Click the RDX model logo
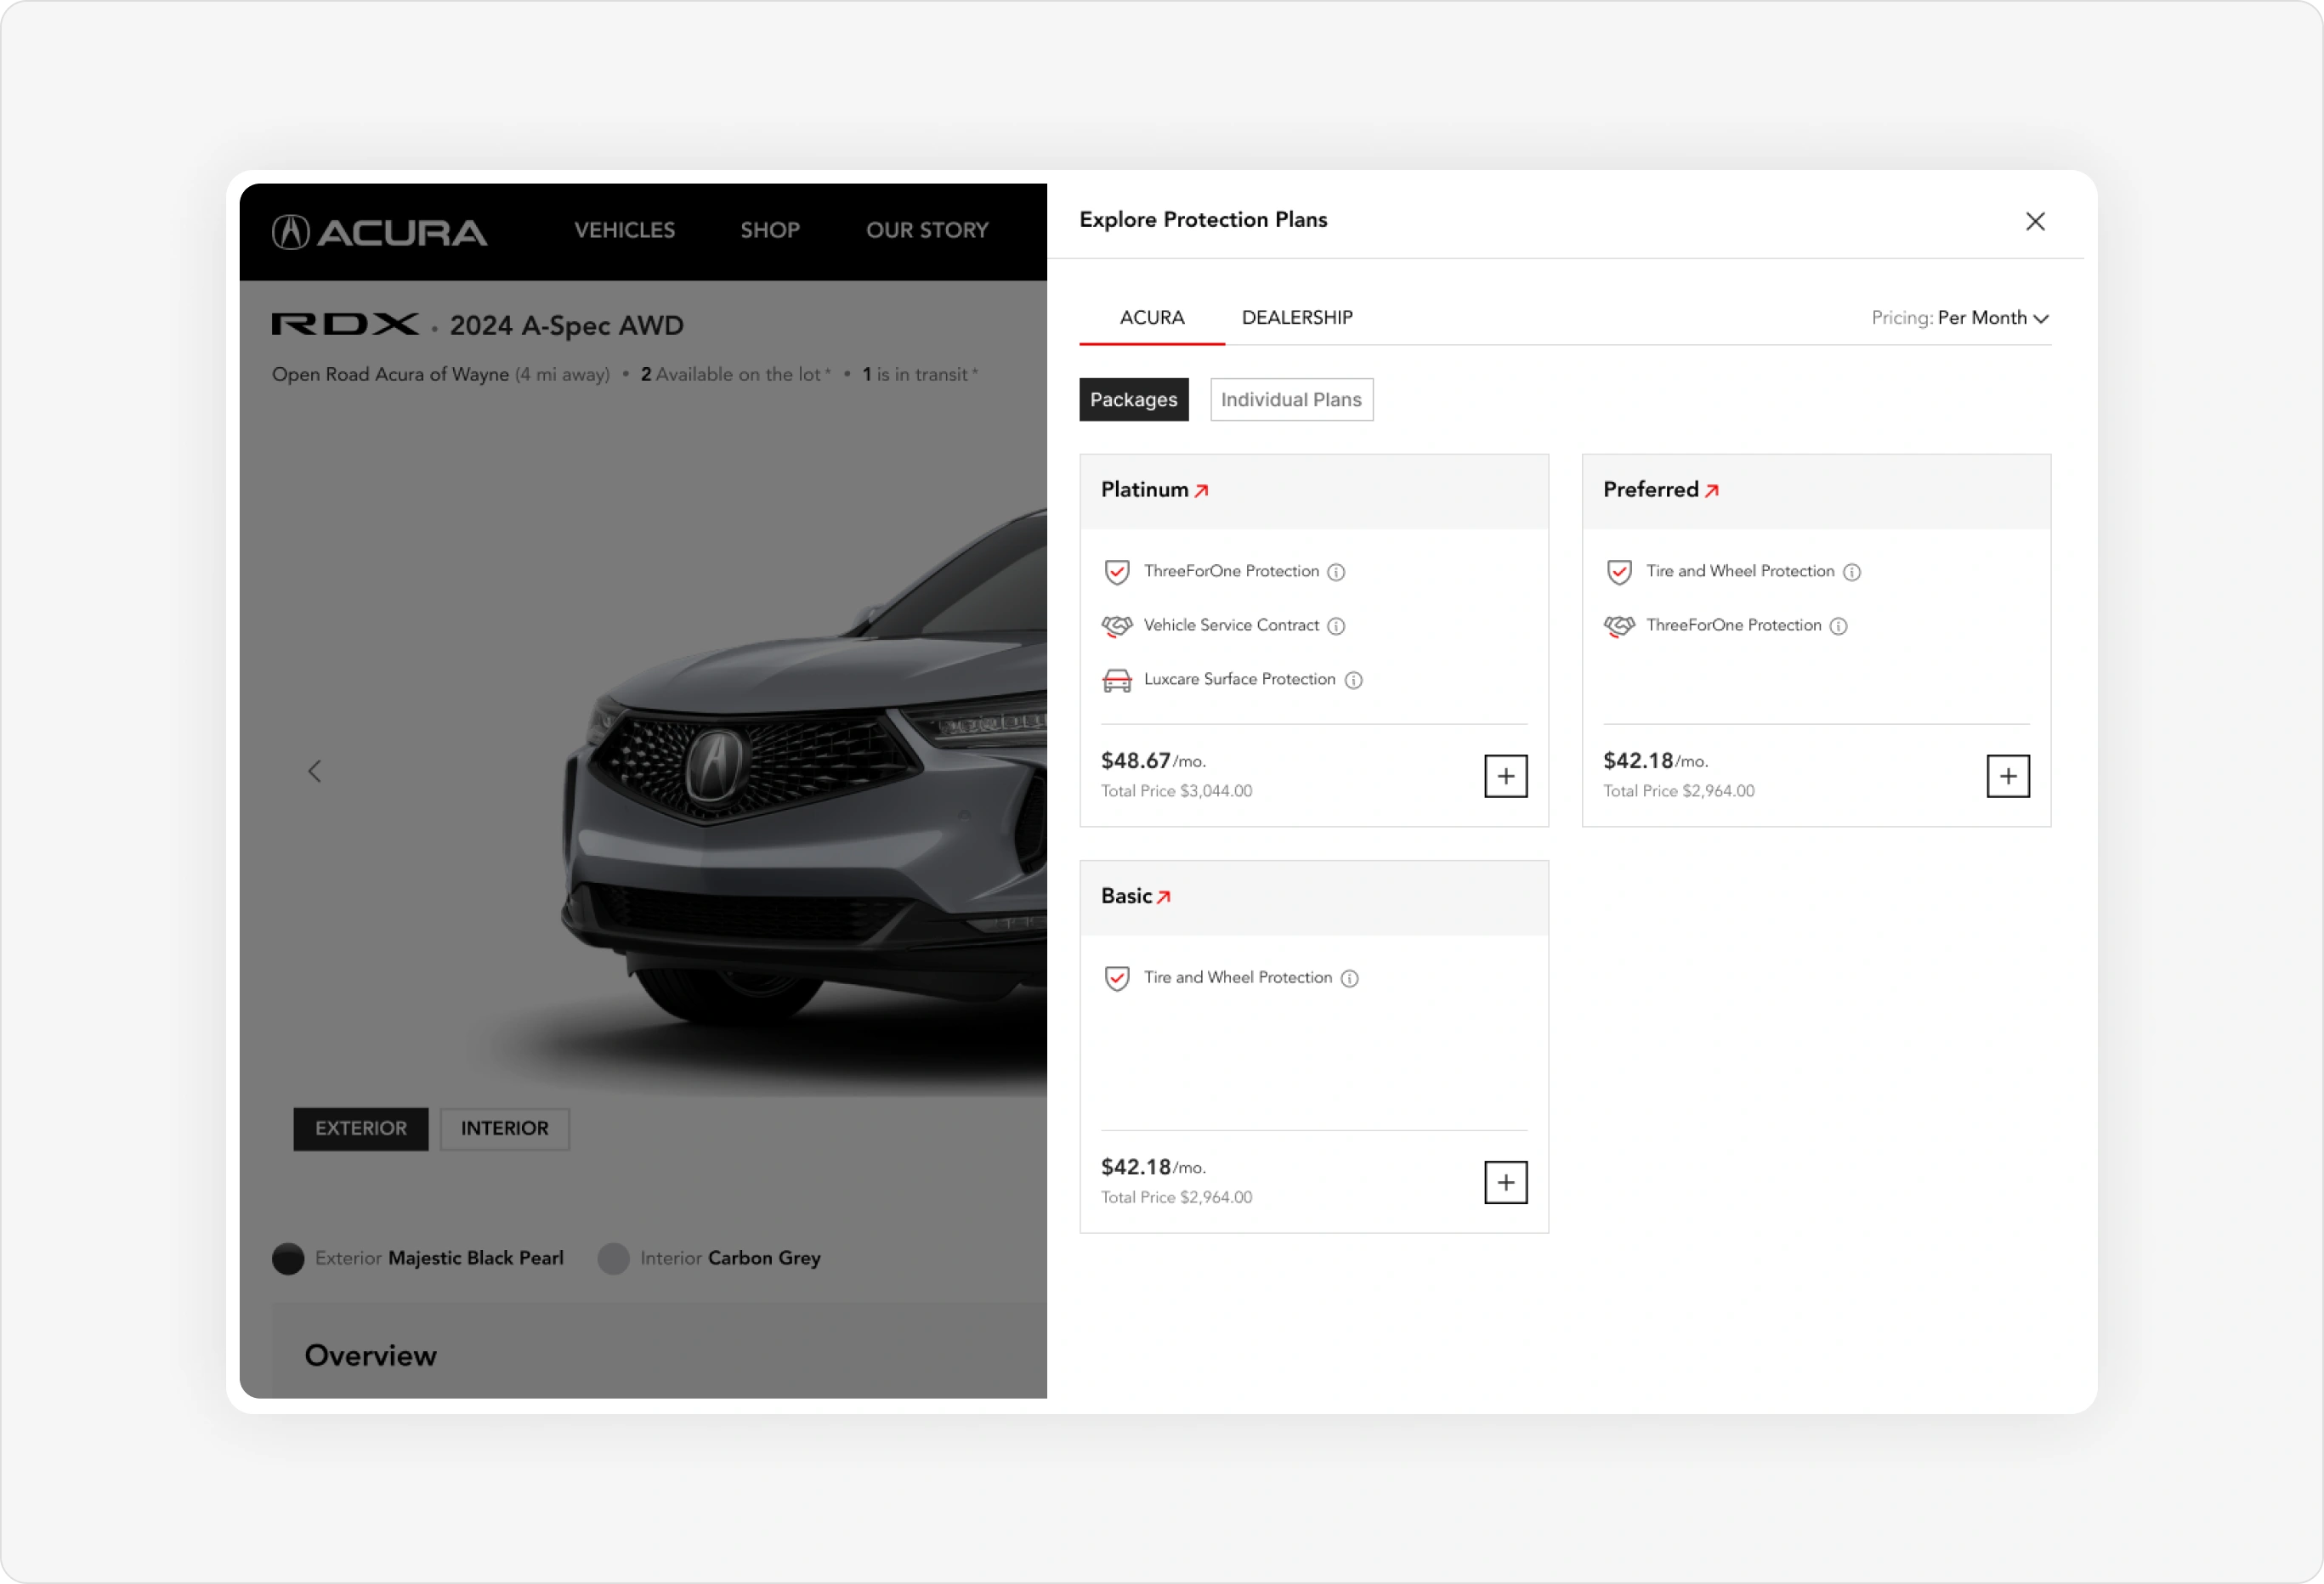The image size is (2324, 1584). click(345, 324)
